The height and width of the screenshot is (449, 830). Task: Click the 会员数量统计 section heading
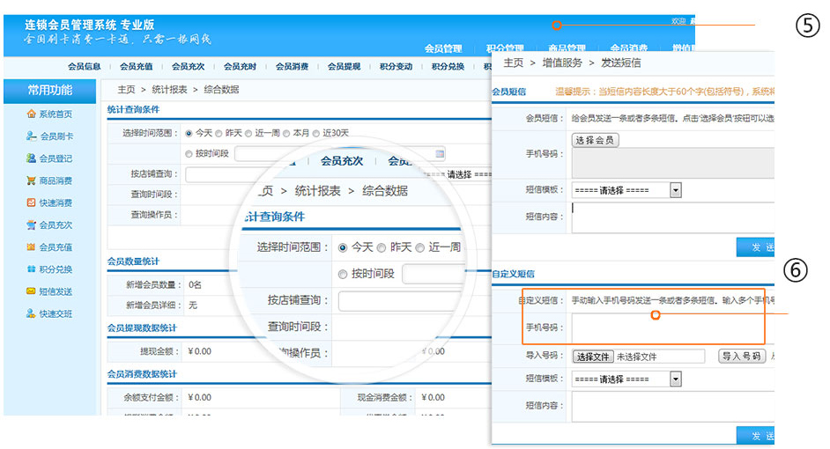tap(133, 261)
